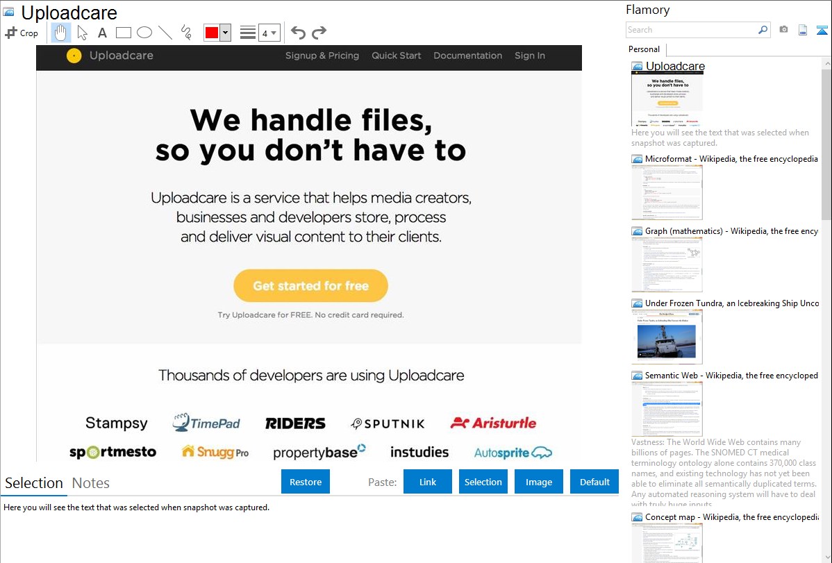Pick the rectangle shape tool

(123, 33)
